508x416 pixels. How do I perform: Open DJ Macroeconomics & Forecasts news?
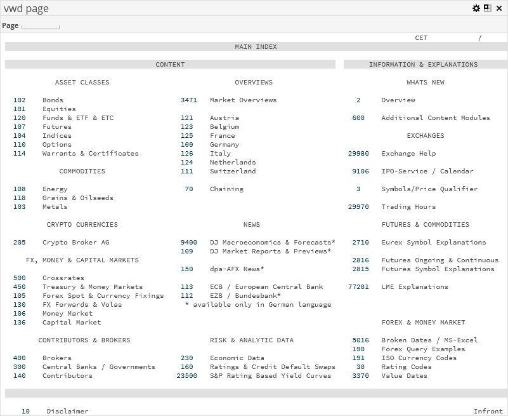point(272,243)
